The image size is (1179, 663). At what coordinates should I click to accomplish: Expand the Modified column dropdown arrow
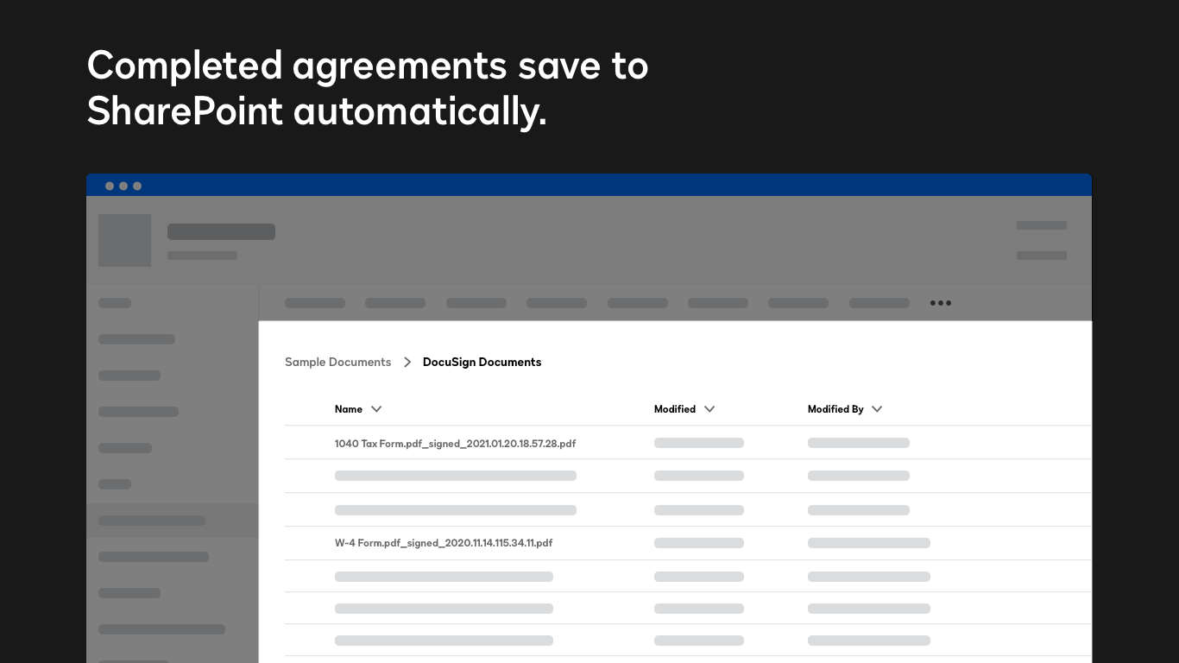709,409
